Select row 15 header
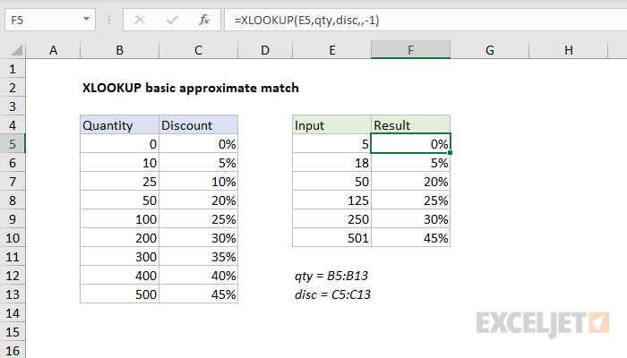The width and height of the screenshot is (627, 358). [13, 332]
